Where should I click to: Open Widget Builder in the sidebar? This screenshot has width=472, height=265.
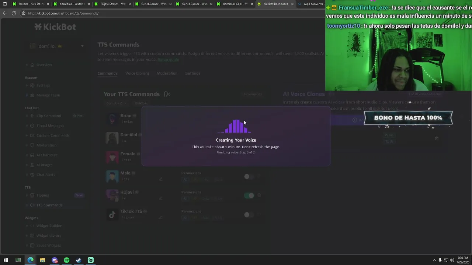click(49, 226)
